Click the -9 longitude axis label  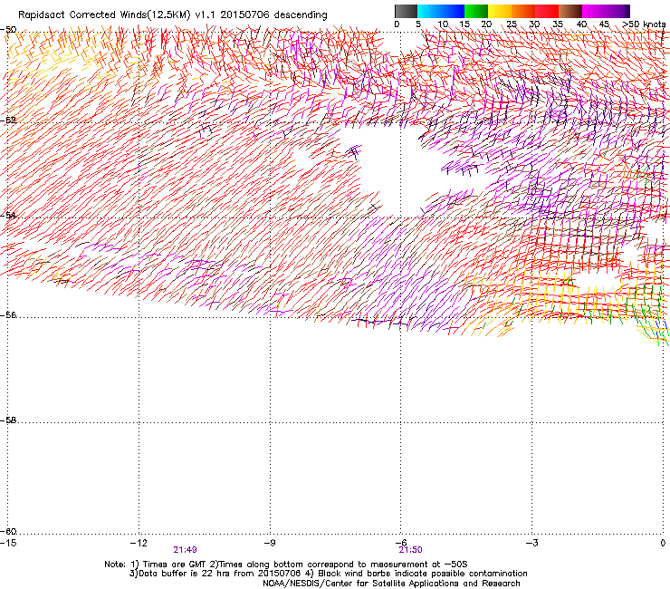click(269, 543)
